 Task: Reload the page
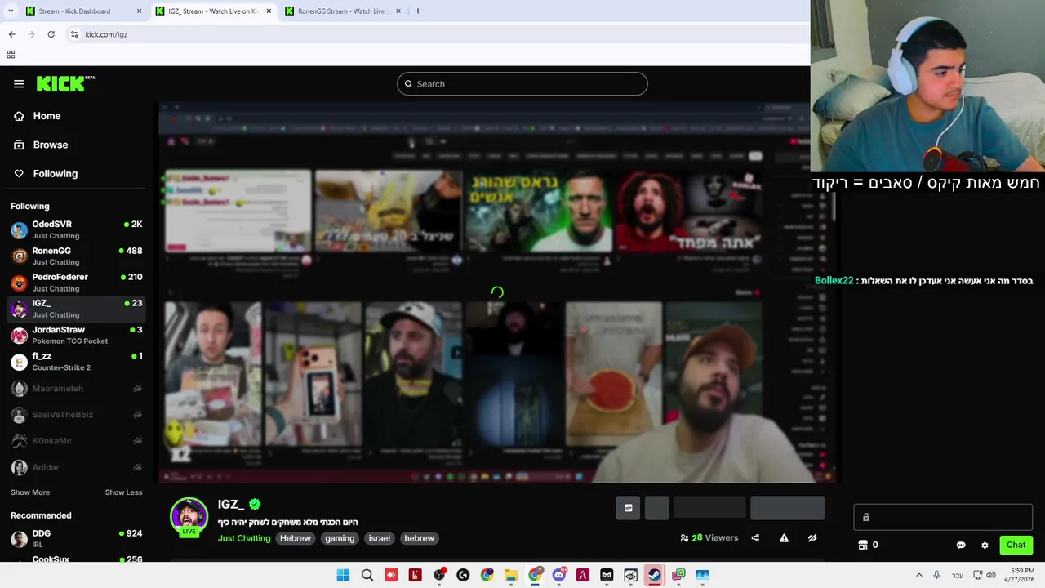(51, 34)
